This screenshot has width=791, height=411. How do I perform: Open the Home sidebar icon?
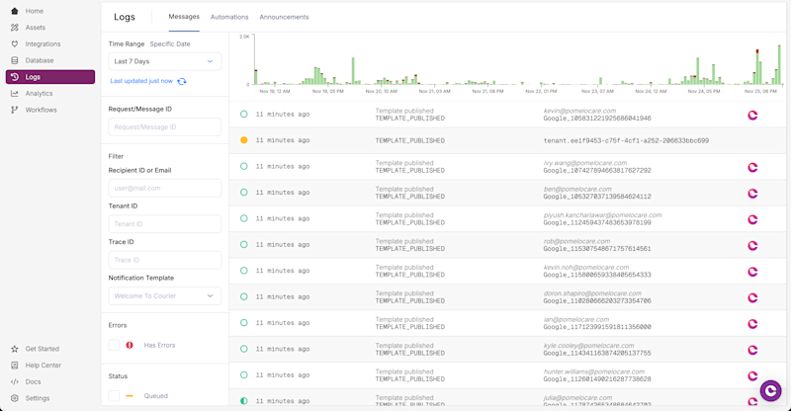tap(15, 11)
